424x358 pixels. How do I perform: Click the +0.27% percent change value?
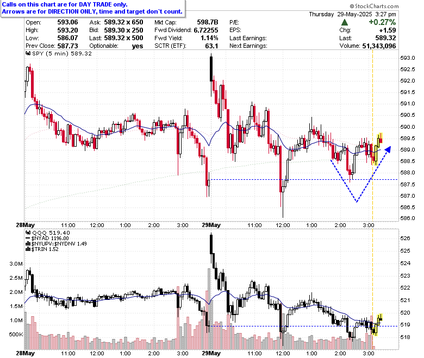(x=382, y=22)
